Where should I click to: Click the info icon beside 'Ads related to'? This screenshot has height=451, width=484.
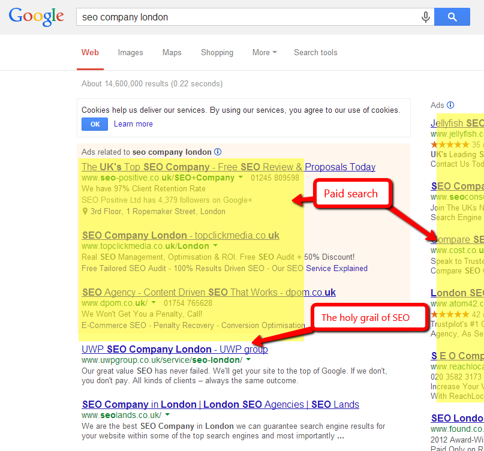click(218, 152)
